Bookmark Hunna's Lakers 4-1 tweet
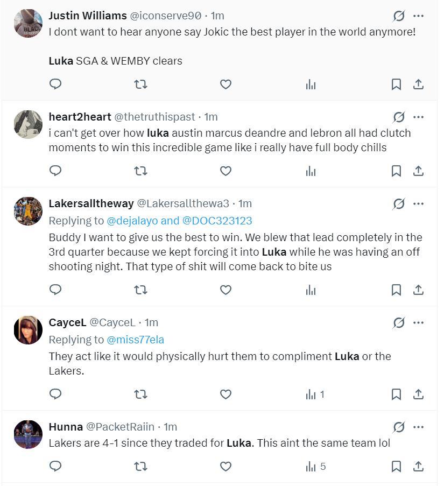Image resolution: width=444 pixels, height=486 pixels. (396, 466)
